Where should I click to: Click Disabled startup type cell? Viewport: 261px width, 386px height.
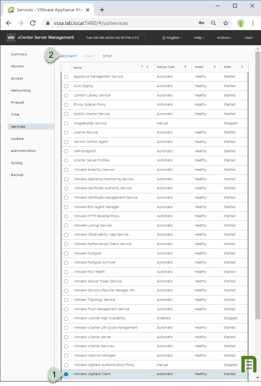pos(163,318)
